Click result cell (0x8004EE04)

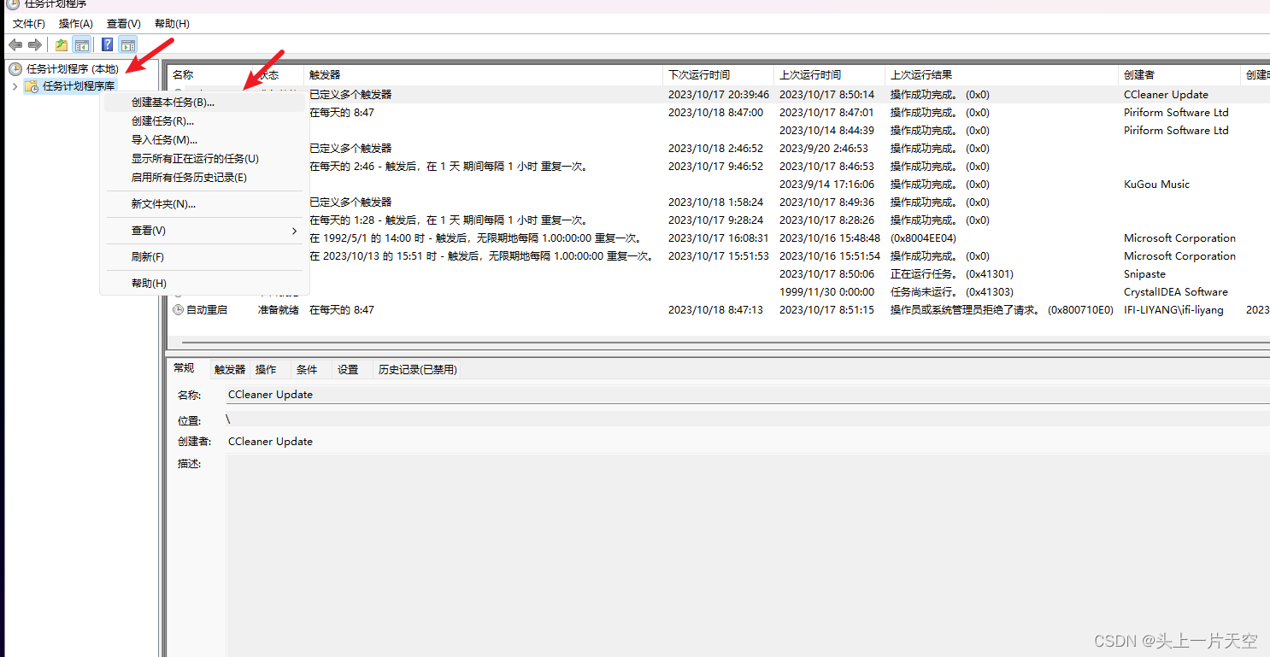pyautogui.click(x=923, y=238)
